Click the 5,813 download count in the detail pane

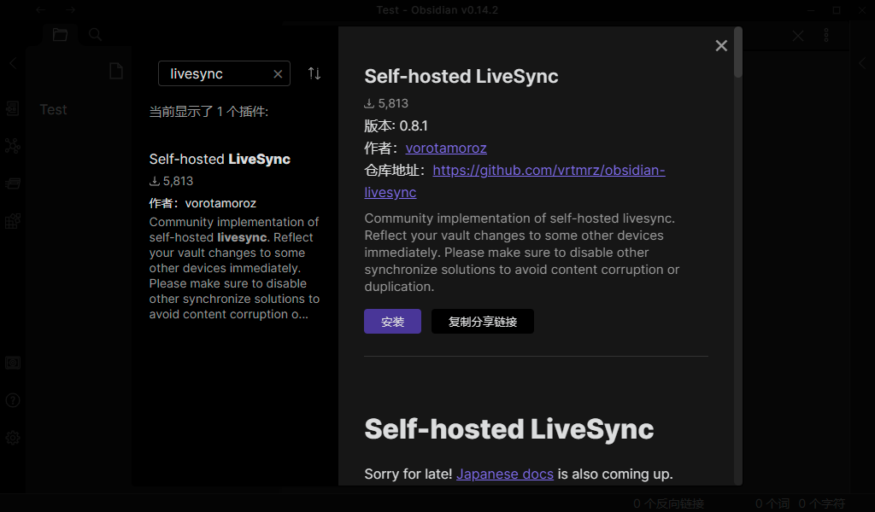point(386,103)
